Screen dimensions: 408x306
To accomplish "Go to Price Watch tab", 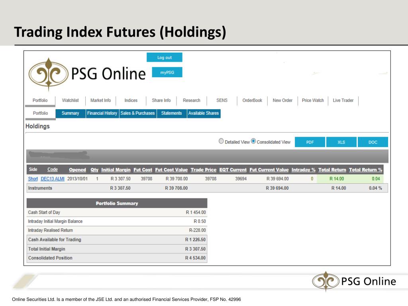I will pyautogui.click(x=313, y=100).
